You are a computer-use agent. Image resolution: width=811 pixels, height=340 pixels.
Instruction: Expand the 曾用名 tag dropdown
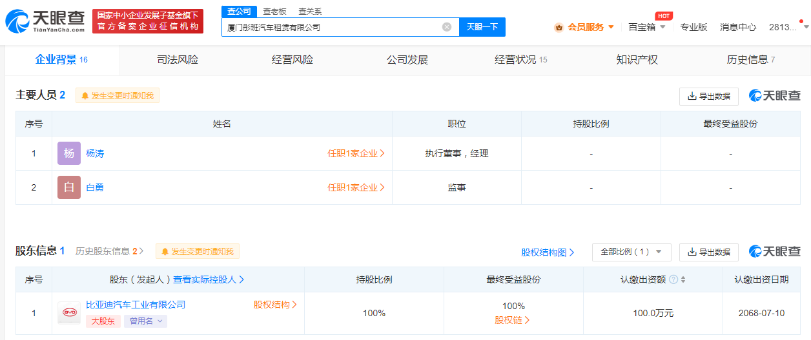coord(145,321)
